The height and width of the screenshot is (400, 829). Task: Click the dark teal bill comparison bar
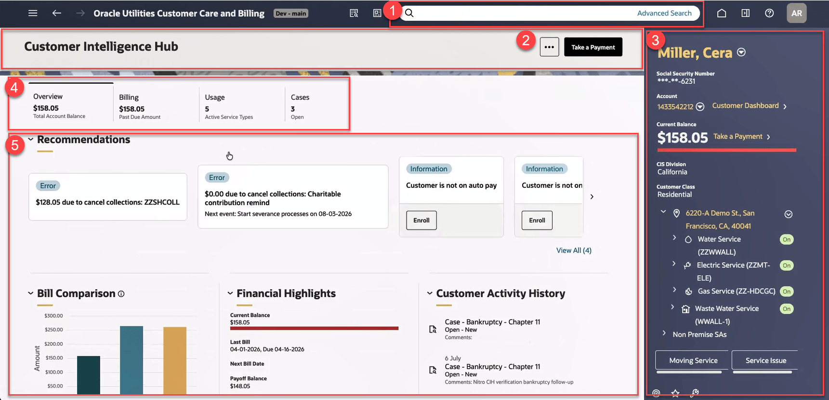pos(89,375)
